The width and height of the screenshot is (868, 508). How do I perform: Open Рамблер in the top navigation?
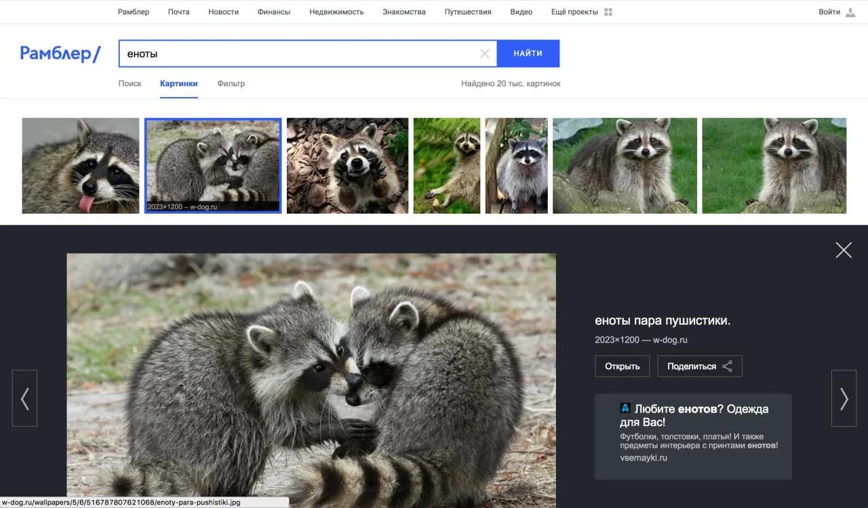click(x=133, y=12)
